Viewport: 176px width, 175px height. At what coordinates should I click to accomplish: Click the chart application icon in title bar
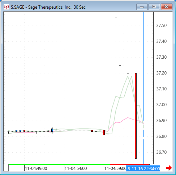click(x=6, y=7)
